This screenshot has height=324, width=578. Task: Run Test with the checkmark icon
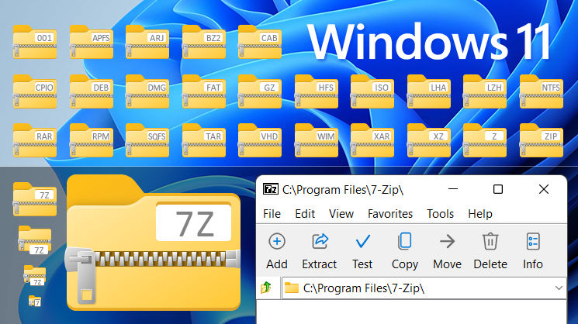pyautogui.click(x=363, y=242)
